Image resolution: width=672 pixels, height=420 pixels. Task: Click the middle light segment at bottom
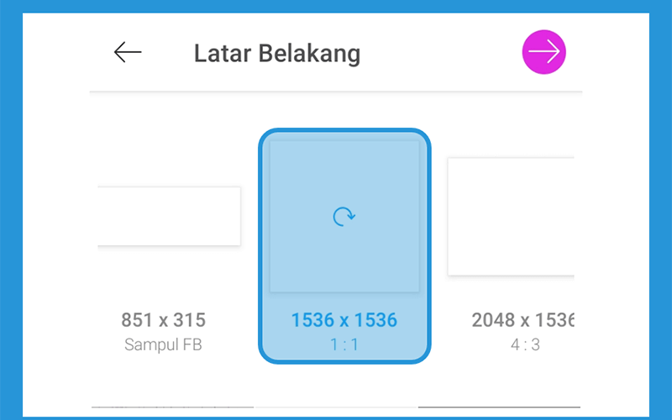[x=336, y=407]
